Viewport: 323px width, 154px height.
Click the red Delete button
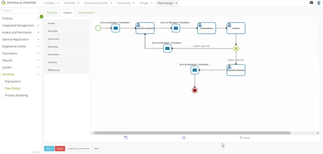click(60, 149)
